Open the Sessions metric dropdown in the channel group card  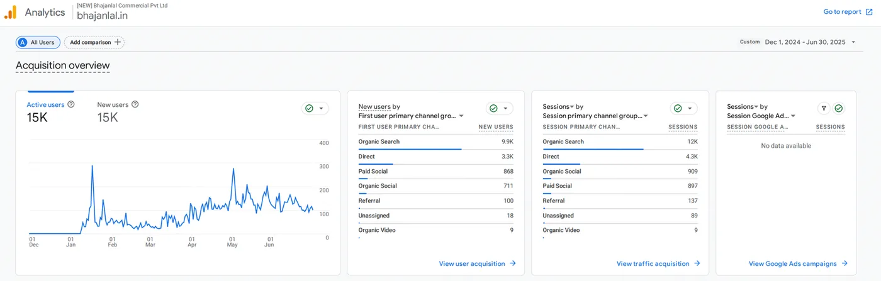[558, 107]
